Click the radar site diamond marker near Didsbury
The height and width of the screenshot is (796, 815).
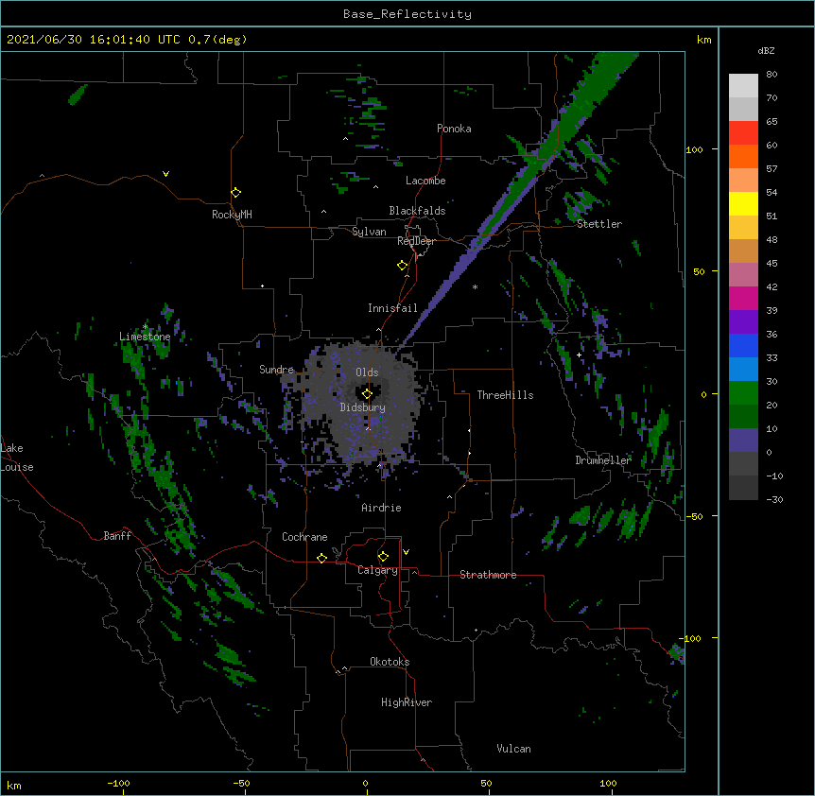coord(367,394)
